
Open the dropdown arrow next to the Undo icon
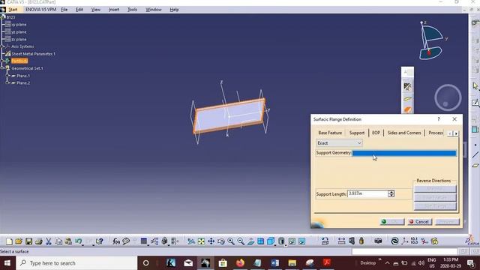click(x=83, y=244)
